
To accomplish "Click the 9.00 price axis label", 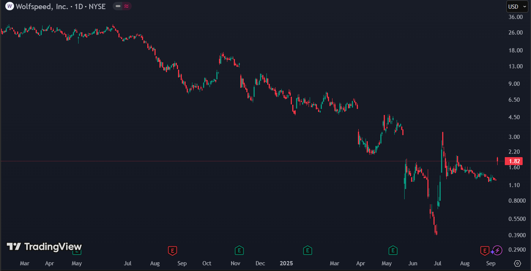I will tap(514, 84).
